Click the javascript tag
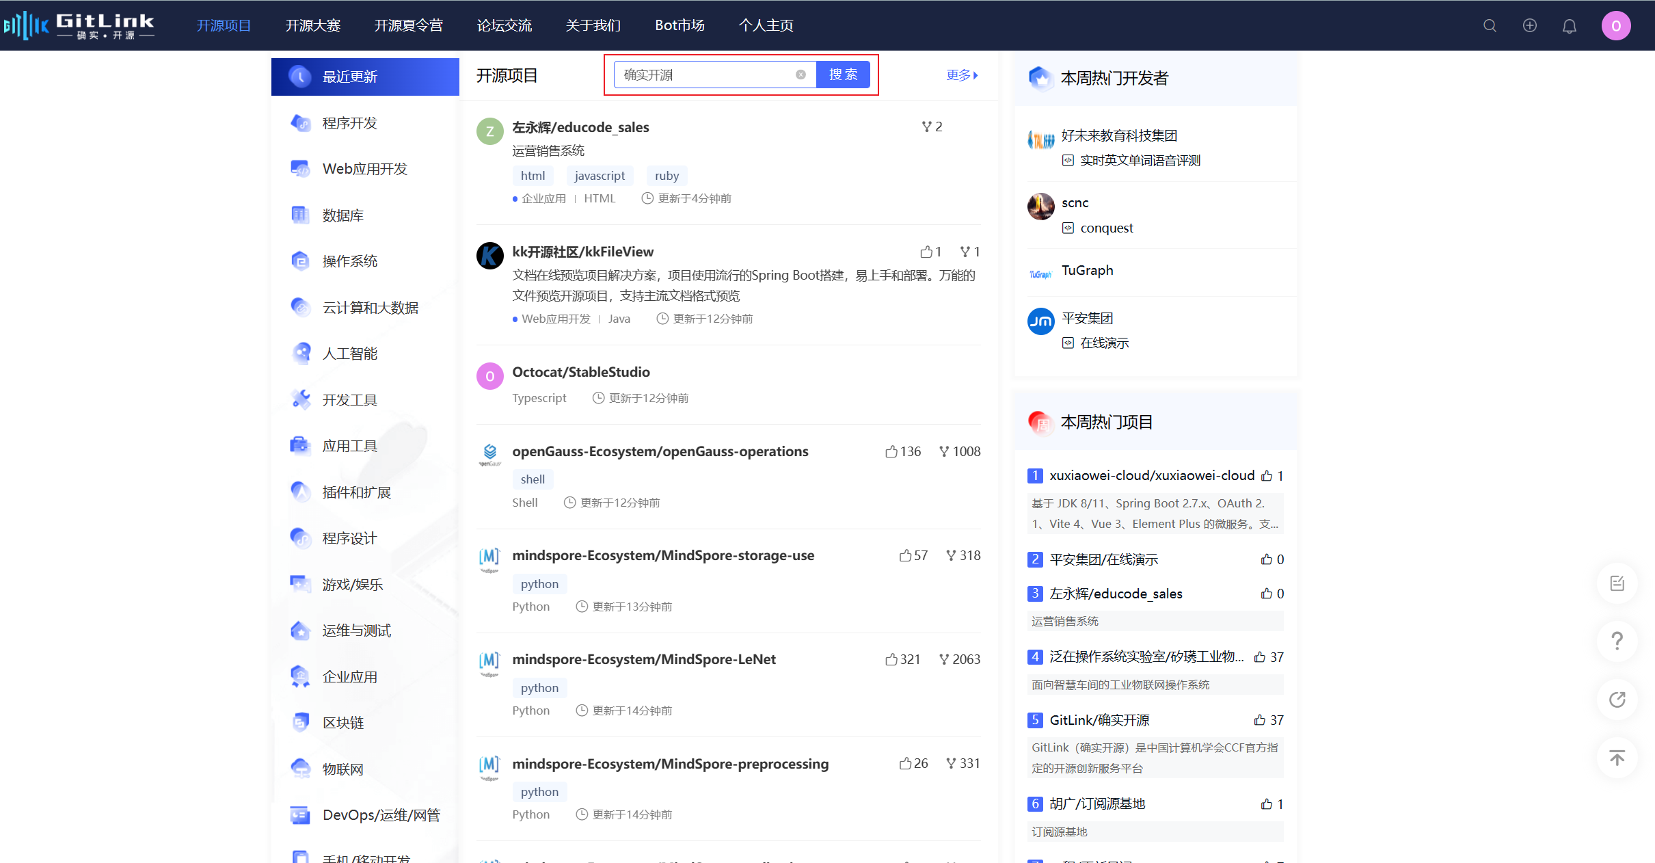 coord(600,176)
